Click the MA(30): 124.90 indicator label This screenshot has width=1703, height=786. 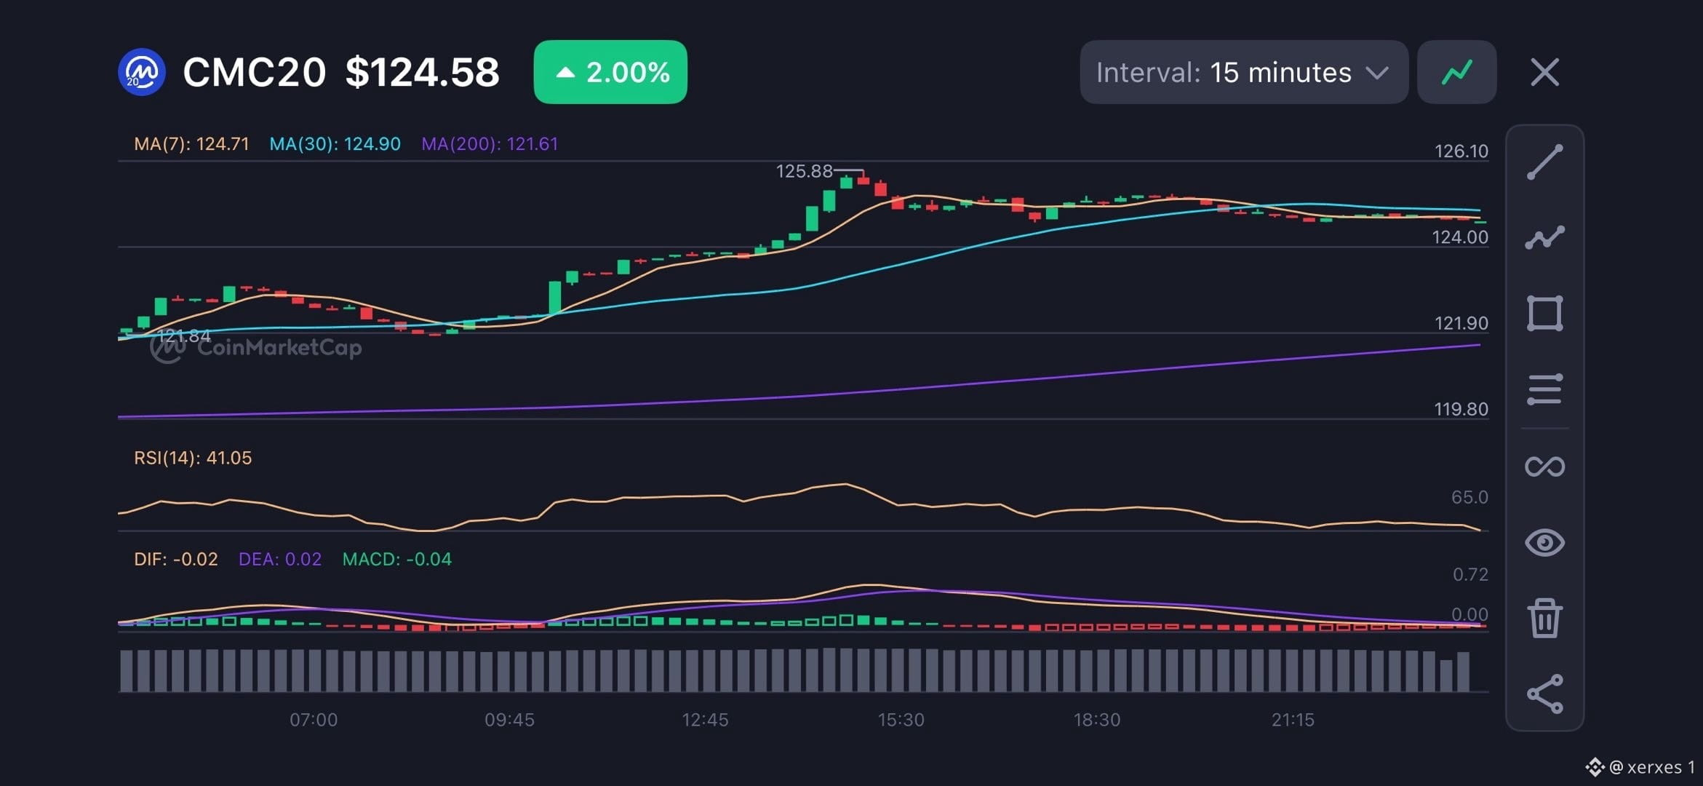pyautogui.click(x=335, y=144)
